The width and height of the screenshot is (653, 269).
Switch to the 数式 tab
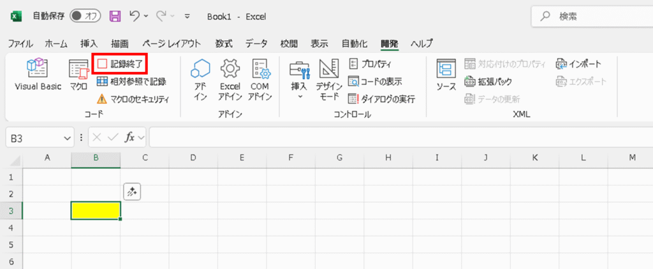tap(224, 44)
